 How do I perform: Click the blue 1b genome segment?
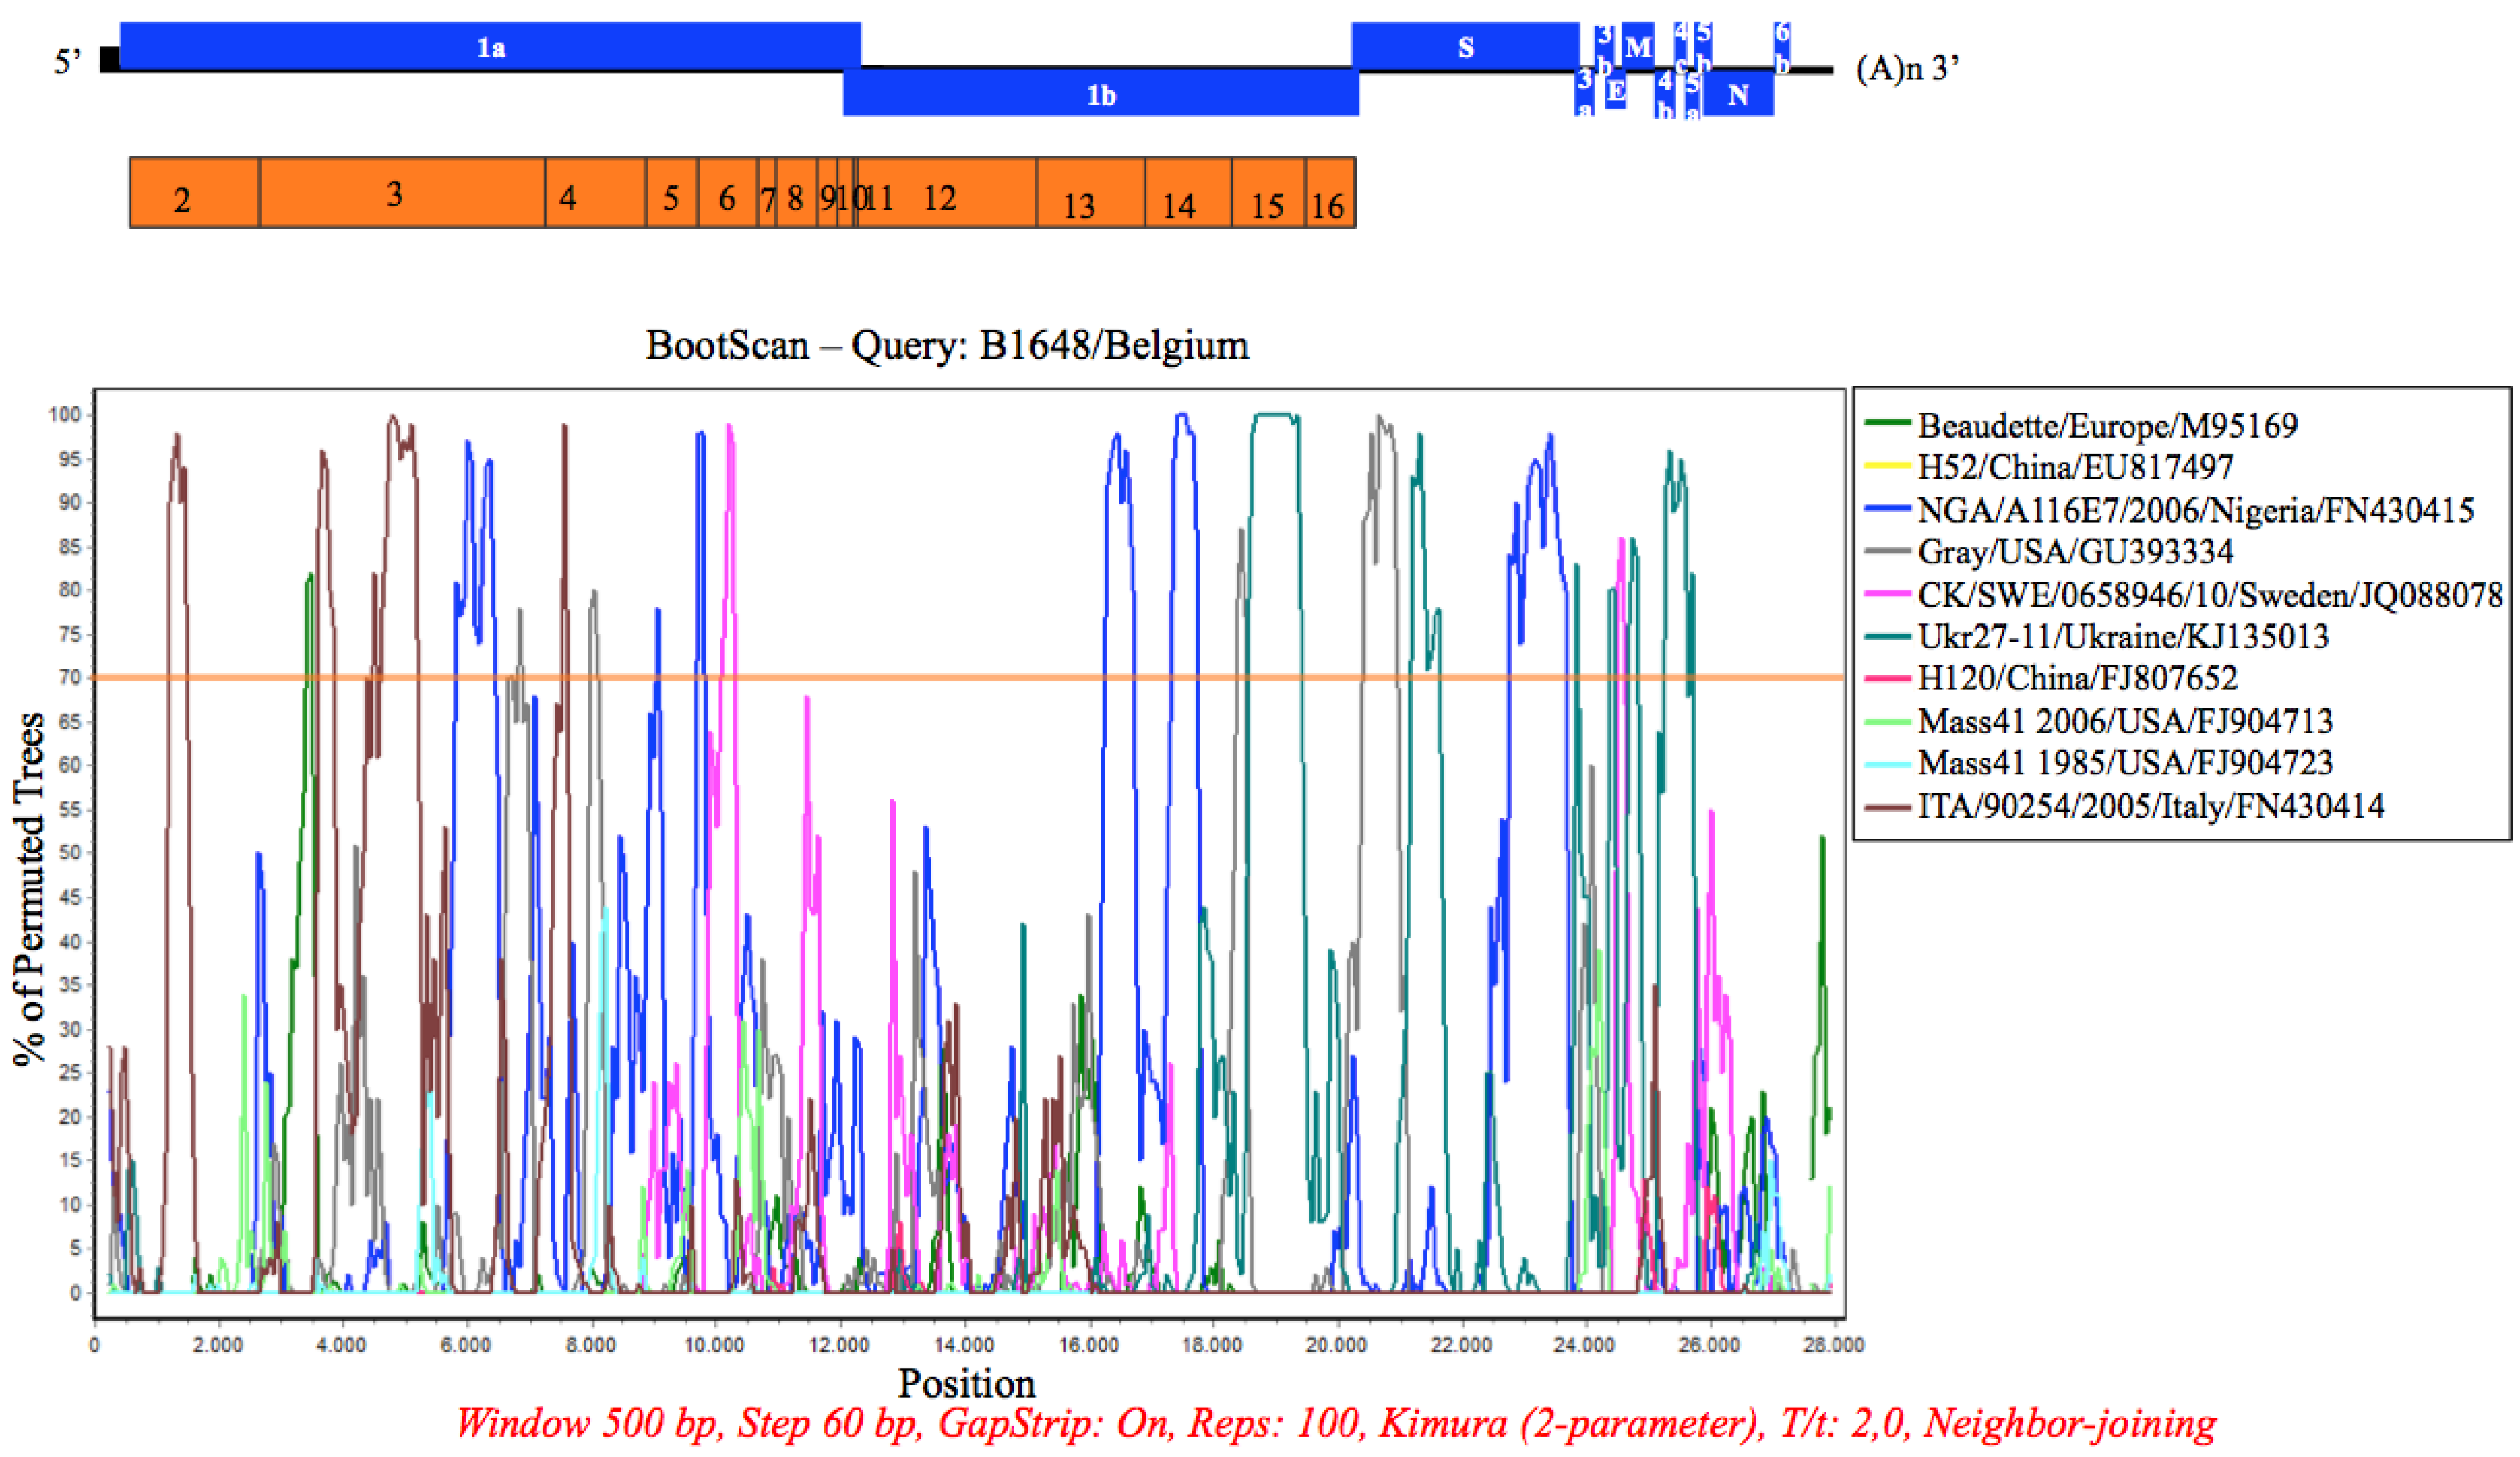click(x=1100, y=94)
